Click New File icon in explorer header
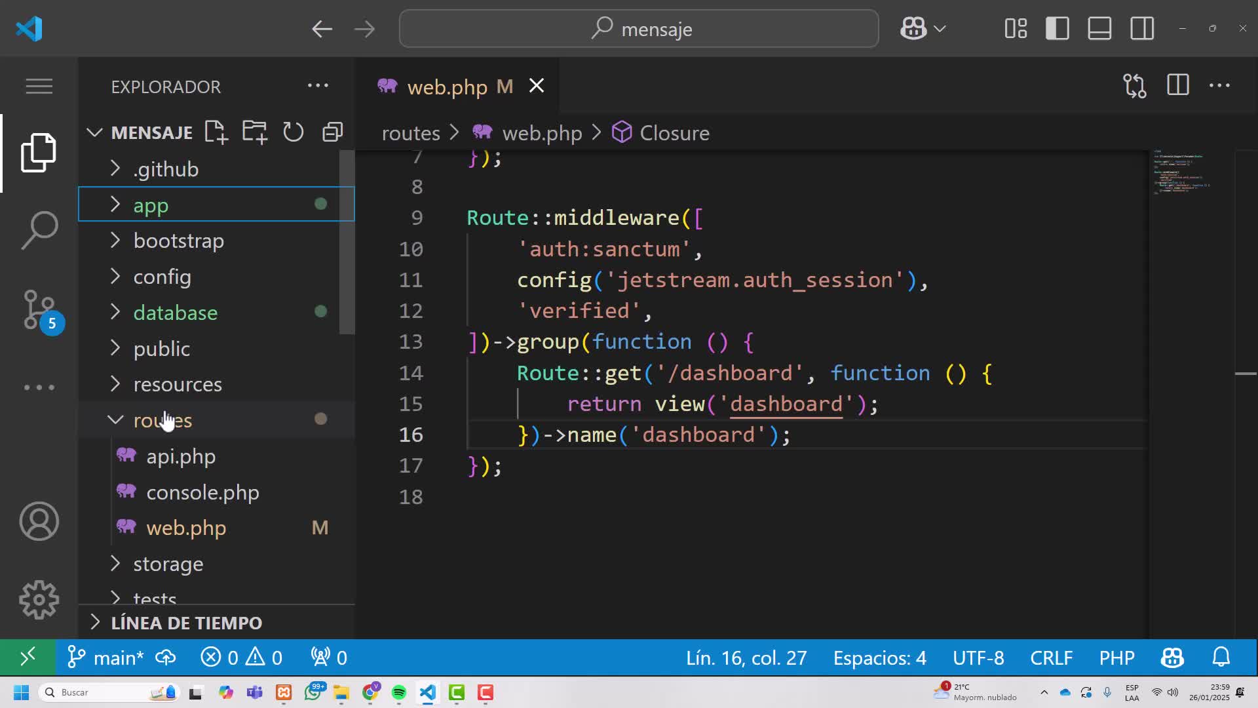The height and width of the screenshot is (708, 1258). (216, 132)
